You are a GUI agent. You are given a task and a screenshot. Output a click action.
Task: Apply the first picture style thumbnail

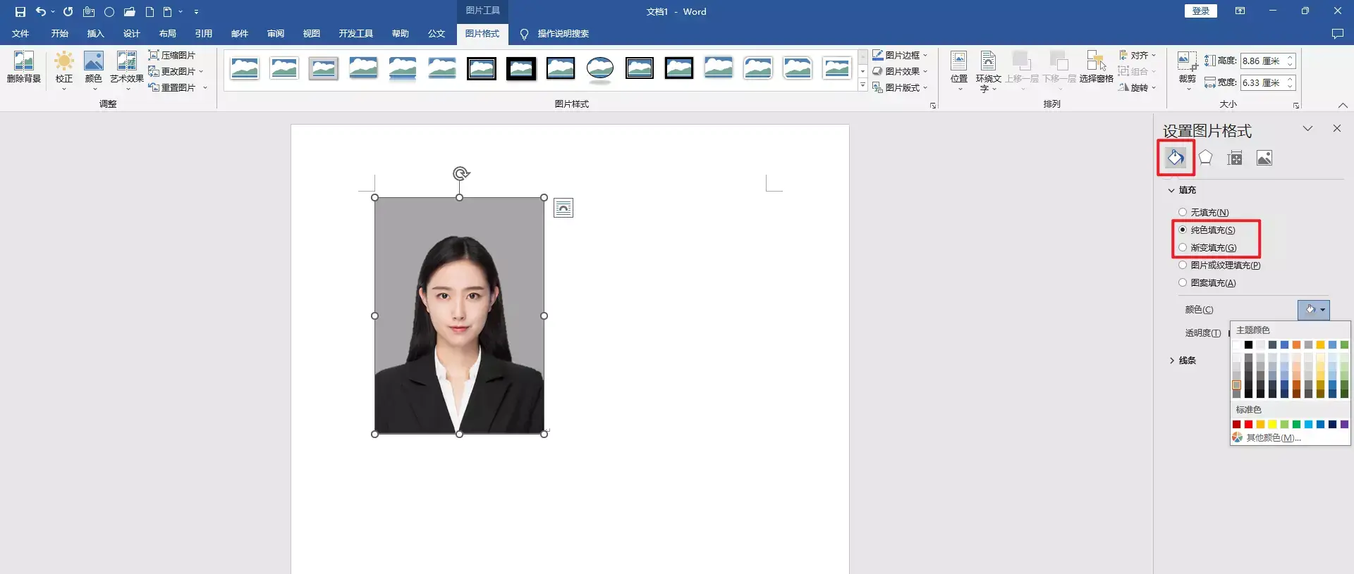coord(244,68)
